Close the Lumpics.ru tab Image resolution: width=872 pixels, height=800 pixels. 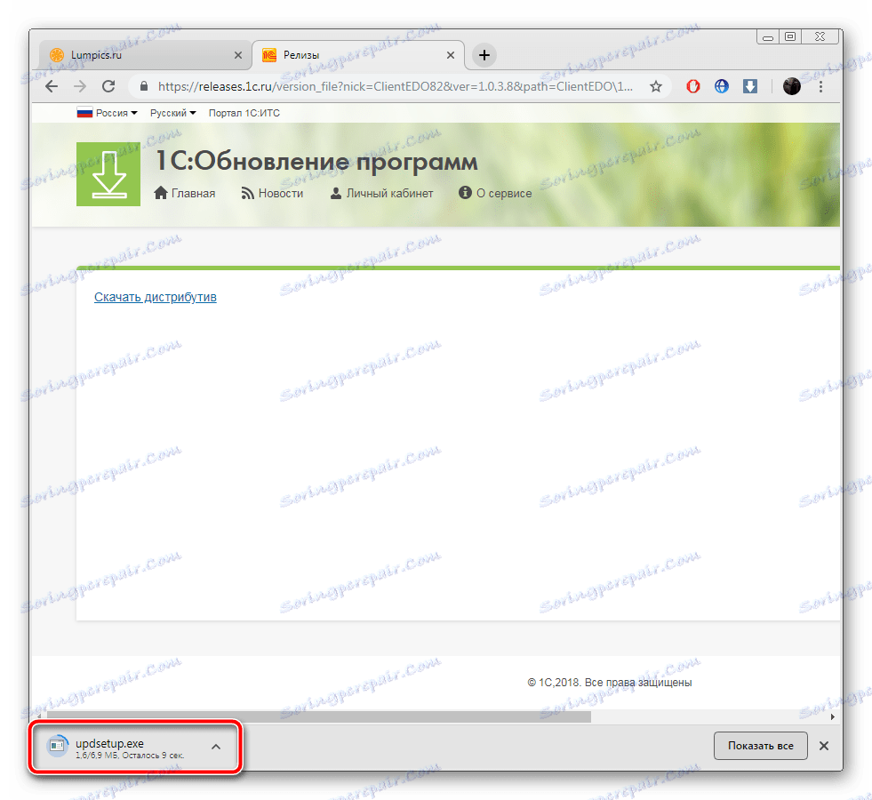(238, 55)
